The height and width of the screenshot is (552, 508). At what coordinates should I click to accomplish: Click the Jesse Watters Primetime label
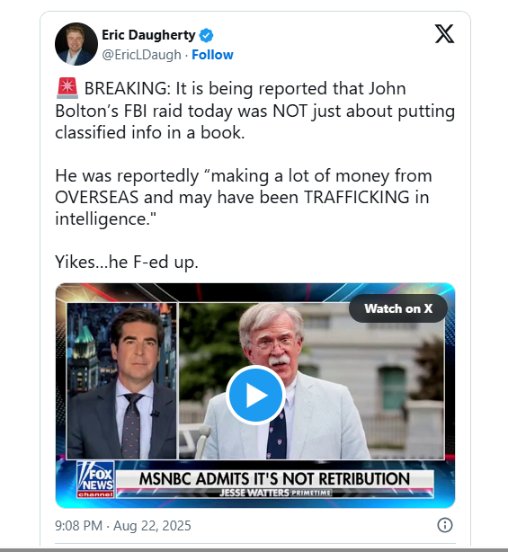[275, 493]
